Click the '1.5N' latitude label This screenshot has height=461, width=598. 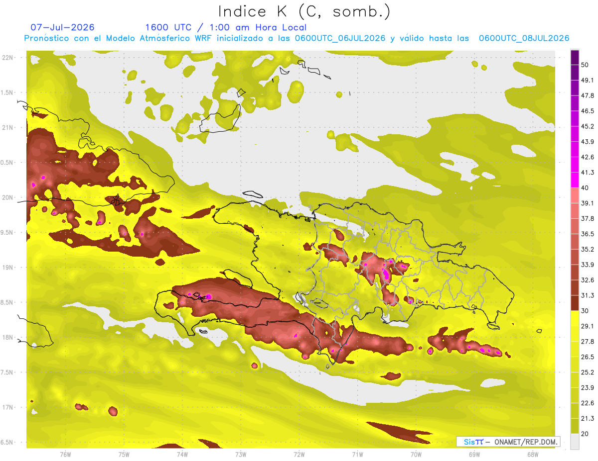[x=7, y=92]
